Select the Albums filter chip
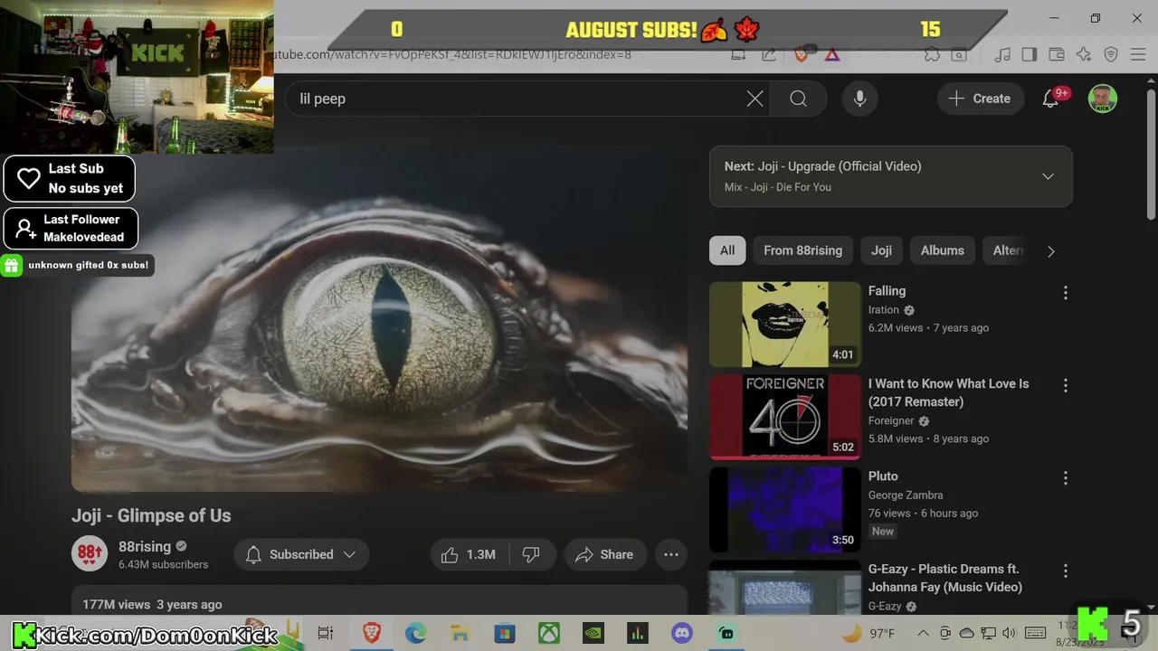1158x651 pixels. click(942, 250)
